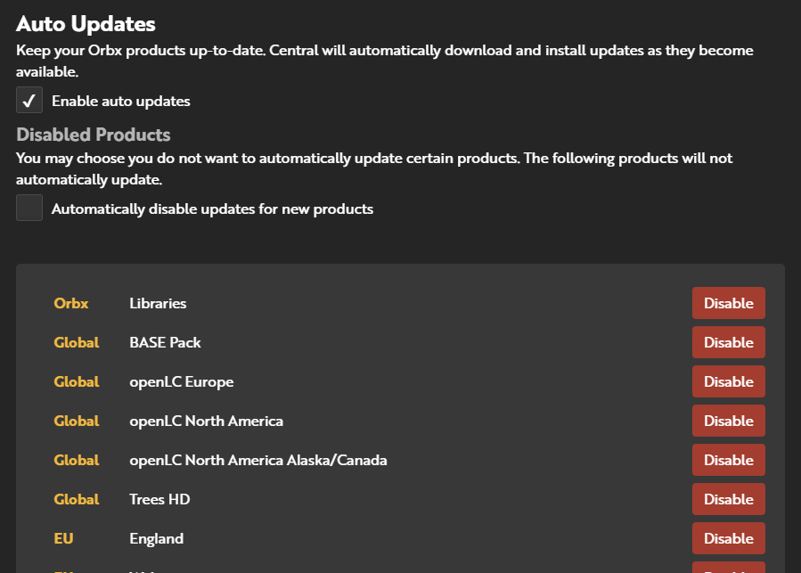Screen dimensions: 801x573
Task: Select the Trees HD product name
Action: (159, 499)
